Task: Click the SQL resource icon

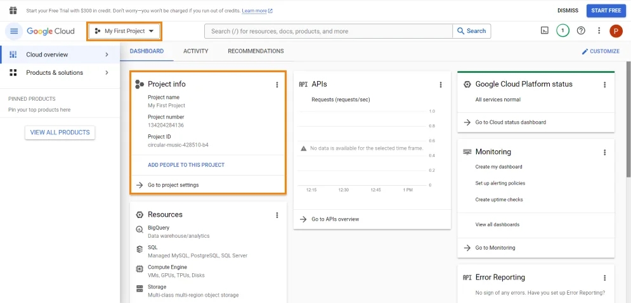Action: 140,250
